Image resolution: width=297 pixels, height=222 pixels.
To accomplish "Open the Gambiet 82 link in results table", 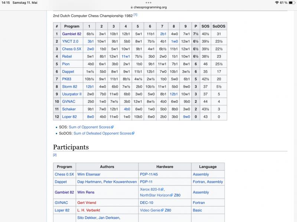I will pyautogui.click(x=71, y=34).
